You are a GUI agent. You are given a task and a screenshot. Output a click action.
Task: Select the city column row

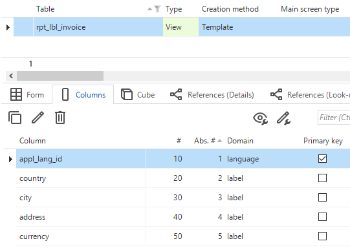tap(183, 198)
